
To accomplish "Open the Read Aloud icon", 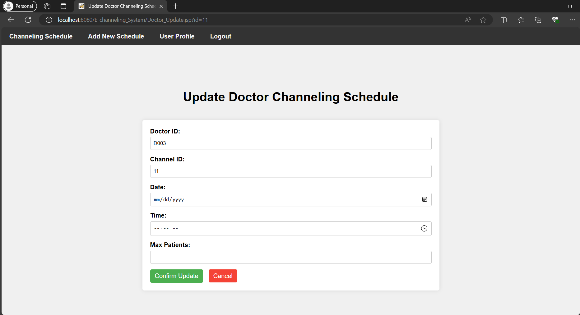I will point(468,20).
